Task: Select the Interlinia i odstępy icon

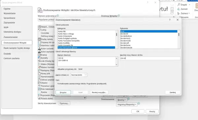Action: (39, 45)
